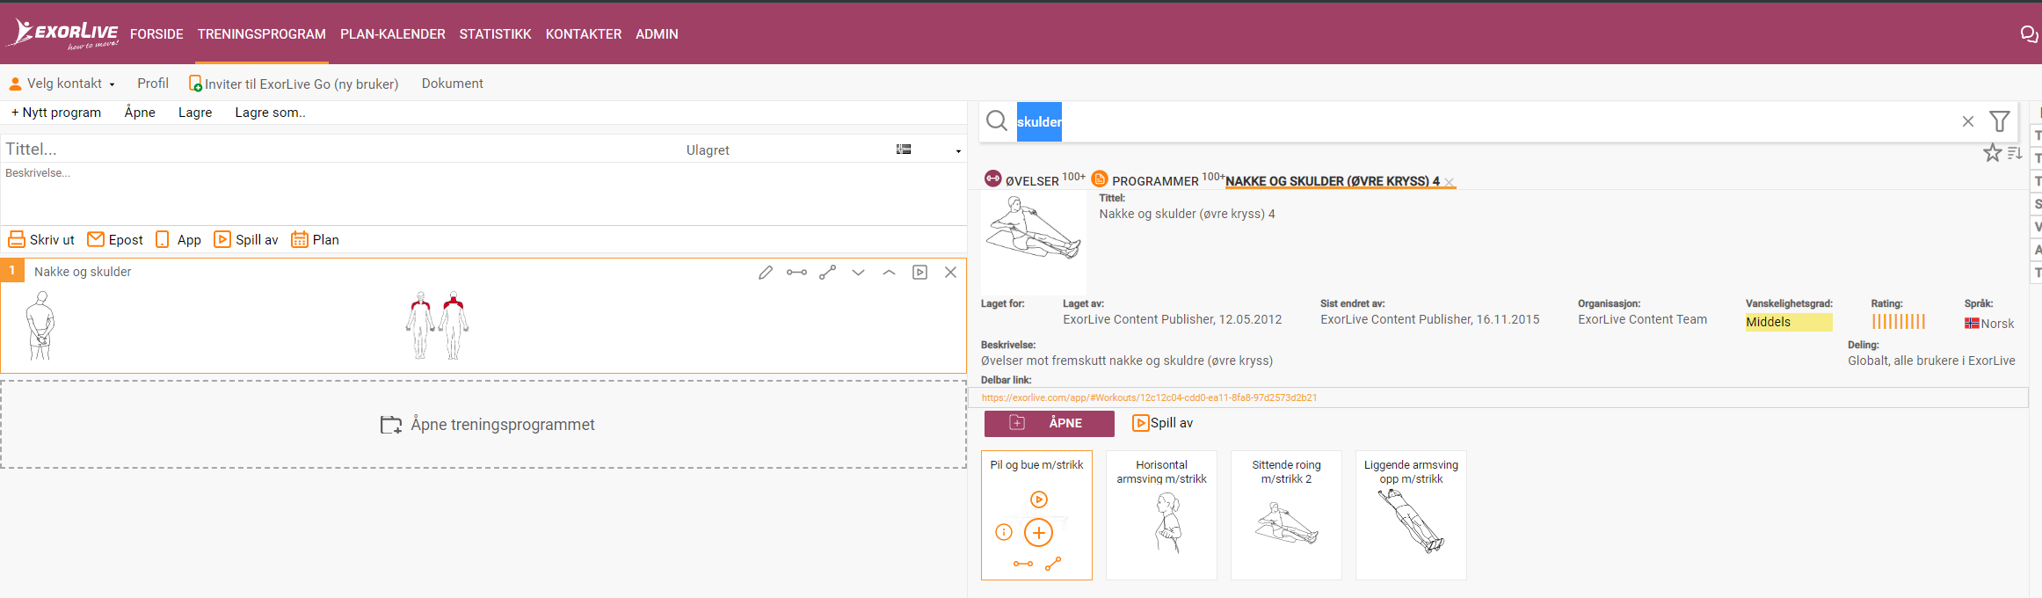Send program via Epost
Viewport: 2042px width, 598px height.
click(x=115, y=239)
